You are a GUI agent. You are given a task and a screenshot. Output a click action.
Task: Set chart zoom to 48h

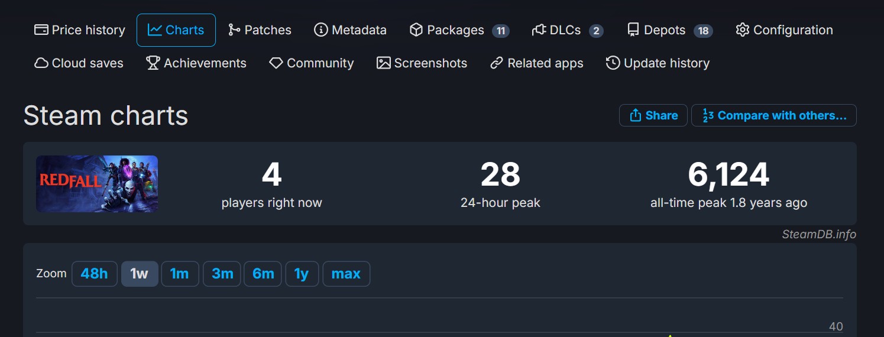pos(95,274)
